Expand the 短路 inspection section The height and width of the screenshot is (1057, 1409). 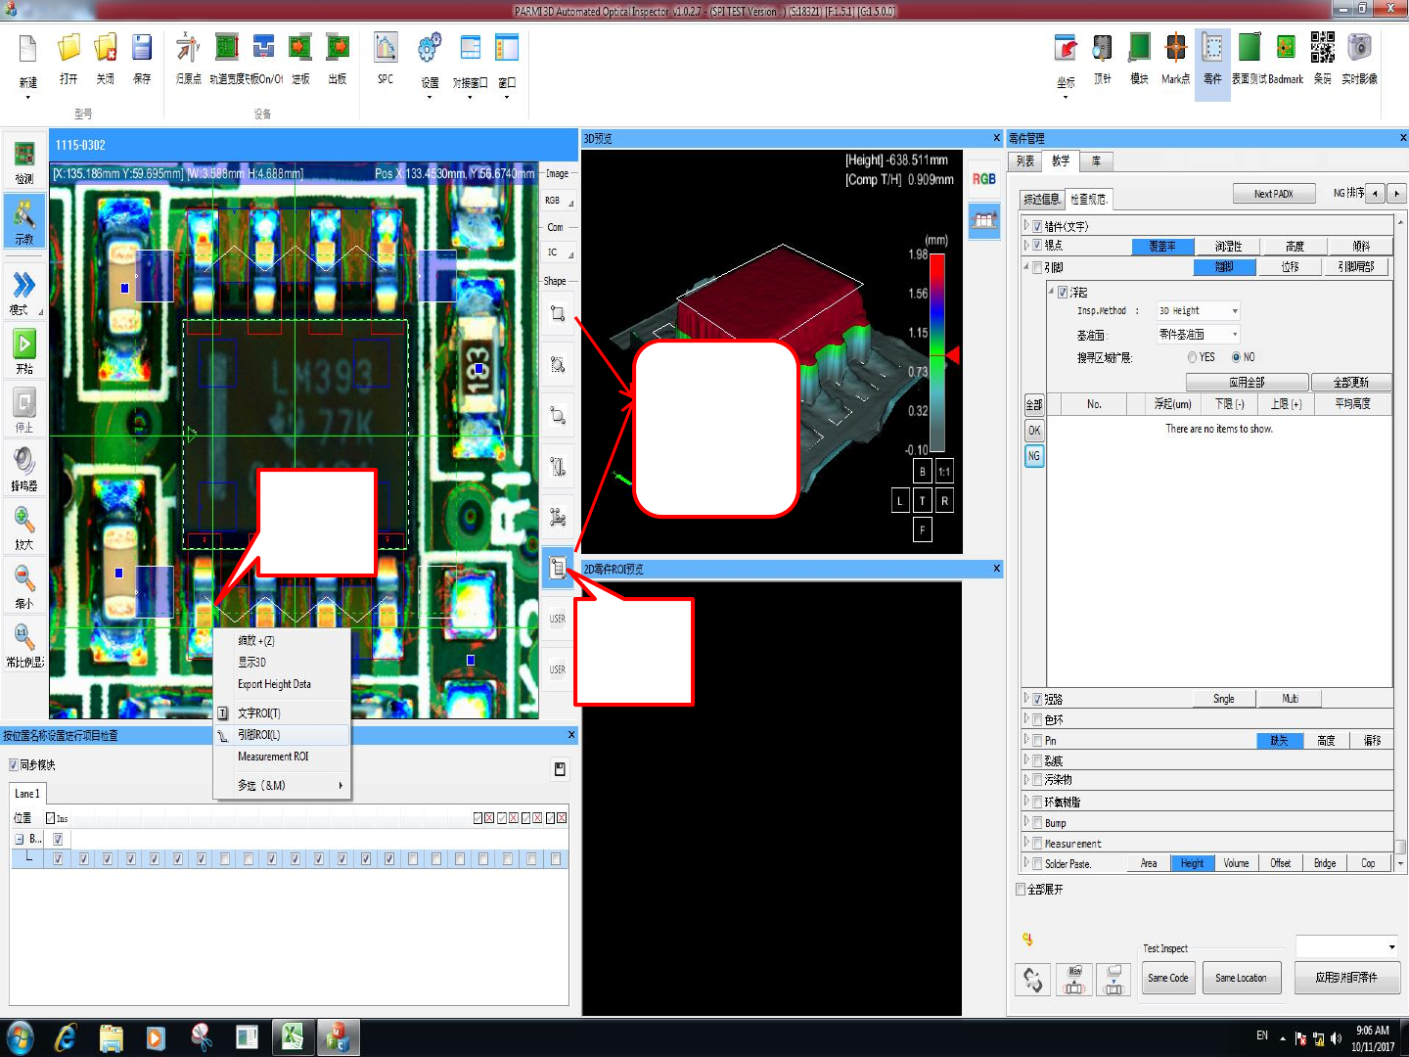click(x=1026, y=699)
